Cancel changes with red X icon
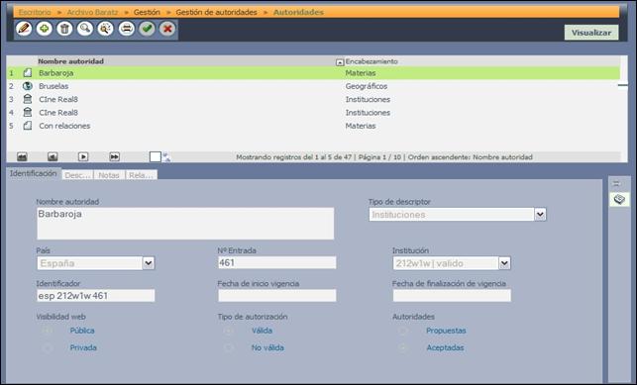The height and width of the screenshot is (385, 637). click(x=167, y=29)
